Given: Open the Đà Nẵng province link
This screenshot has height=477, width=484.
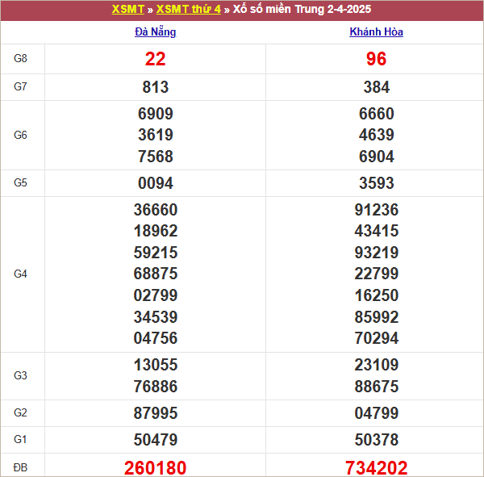Looking at the screenshot, I should pos(155,31).
